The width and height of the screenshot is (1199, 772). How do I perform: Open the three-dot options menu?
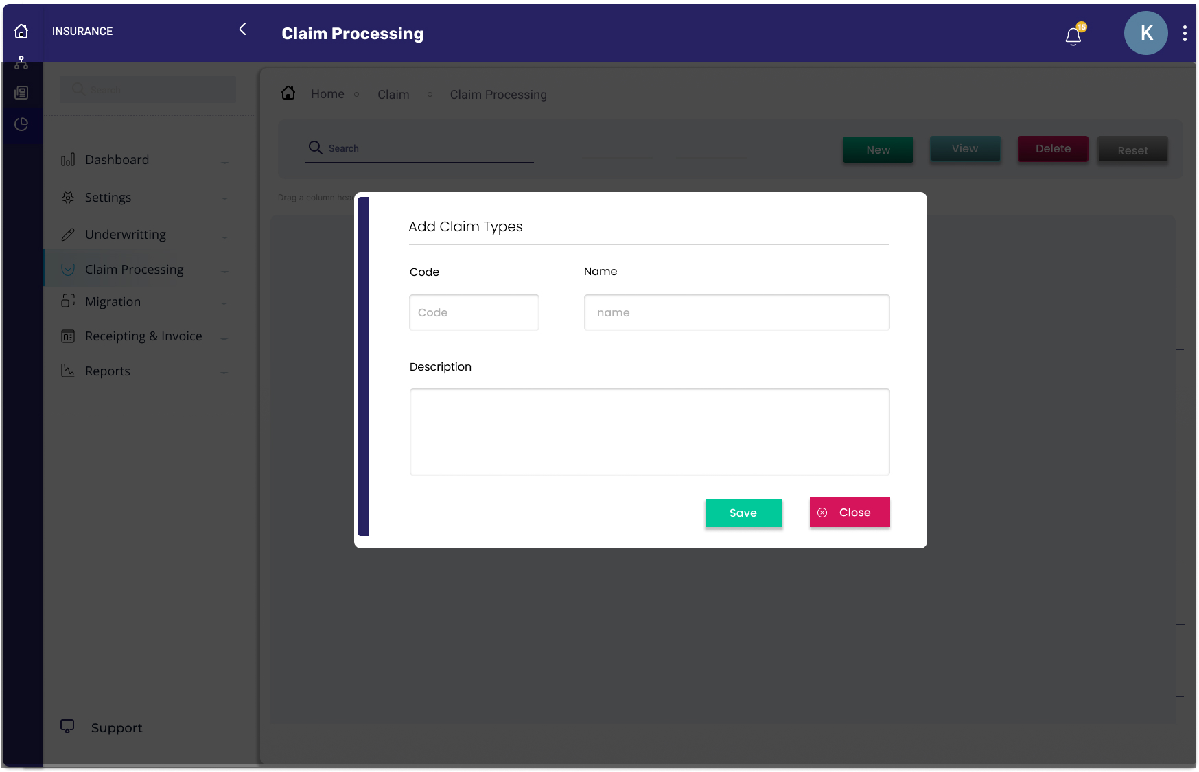pos(1185,34)
